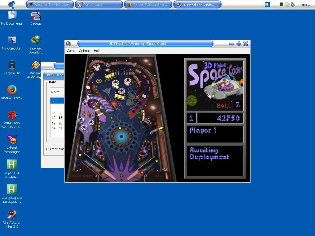Click the 3D Pinball title bar

[x=145, y=44]
